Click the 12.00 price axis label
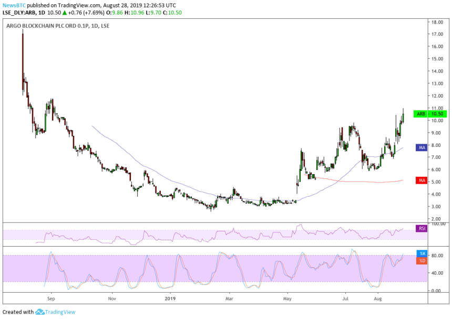Viewport: 452px width, 319px height. pos(437,96)
